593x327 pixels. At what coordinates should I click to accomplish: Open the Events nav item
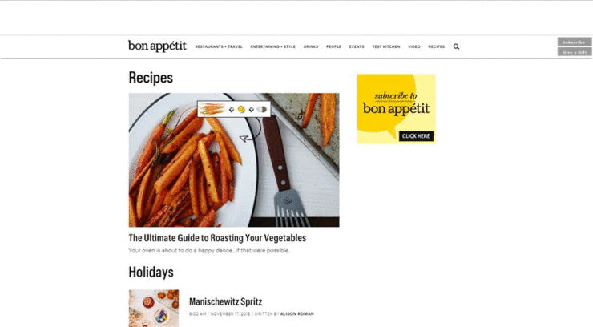357,46
